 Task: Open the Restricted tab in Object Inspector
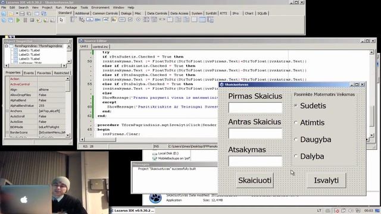(61, 73)
